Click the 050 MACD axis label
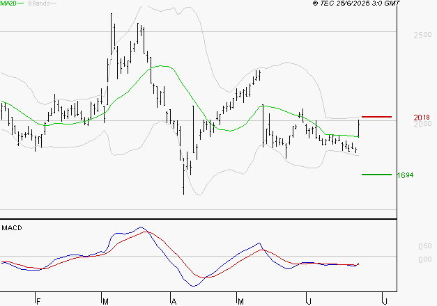 pyautogui.click(x=425, y=246)
